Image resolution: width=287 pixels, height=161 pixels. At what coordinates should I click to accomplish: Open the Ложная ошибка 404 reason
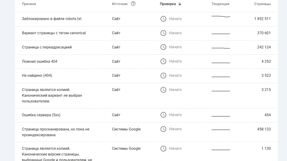tap(40, 61)
